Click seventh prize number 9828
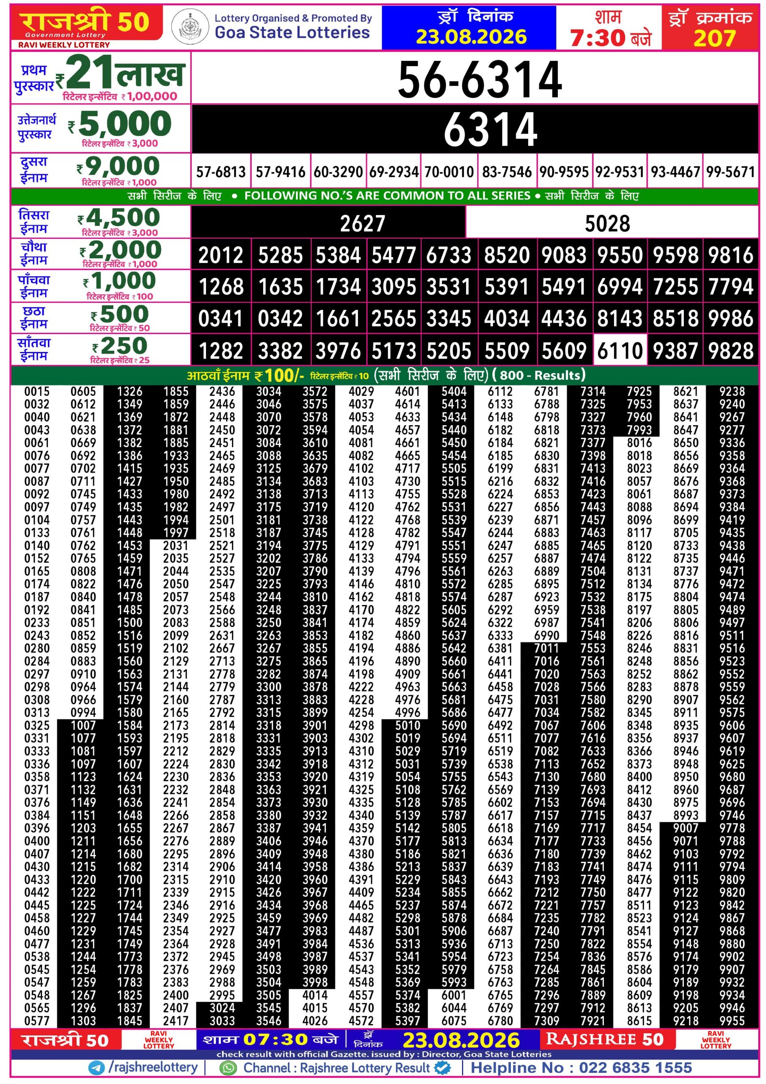The height and width of the screenshot is (1084, 766). [730, 351]
